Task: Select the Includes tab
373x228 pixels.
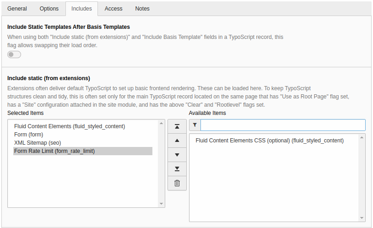Action: click(x=81, y=9)
